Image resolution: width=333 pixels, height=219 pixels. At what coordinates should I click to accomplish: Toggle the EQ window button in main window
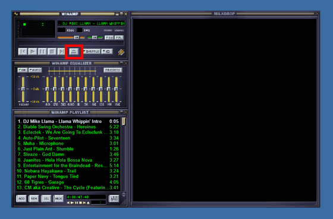(x=109, y=38)
